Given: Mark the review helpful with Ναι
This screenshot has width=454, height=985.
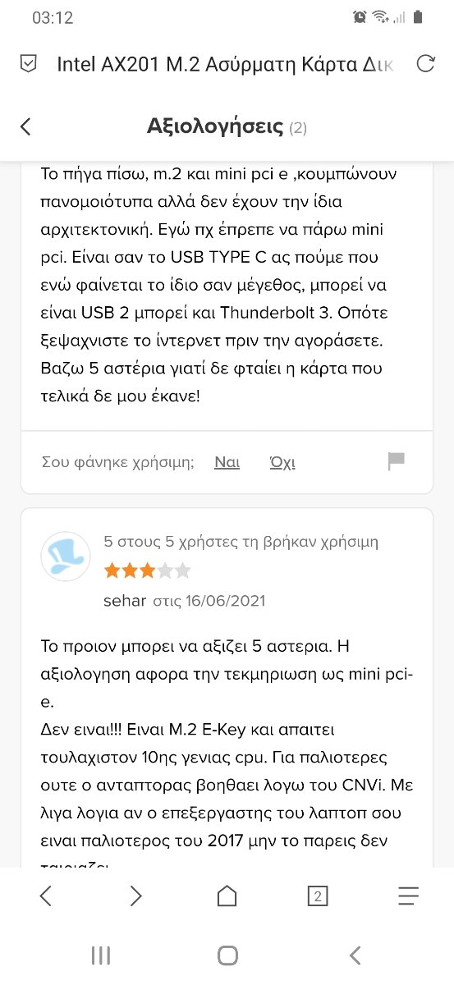Looking at the screenshot, I should (x=227, y=462).
